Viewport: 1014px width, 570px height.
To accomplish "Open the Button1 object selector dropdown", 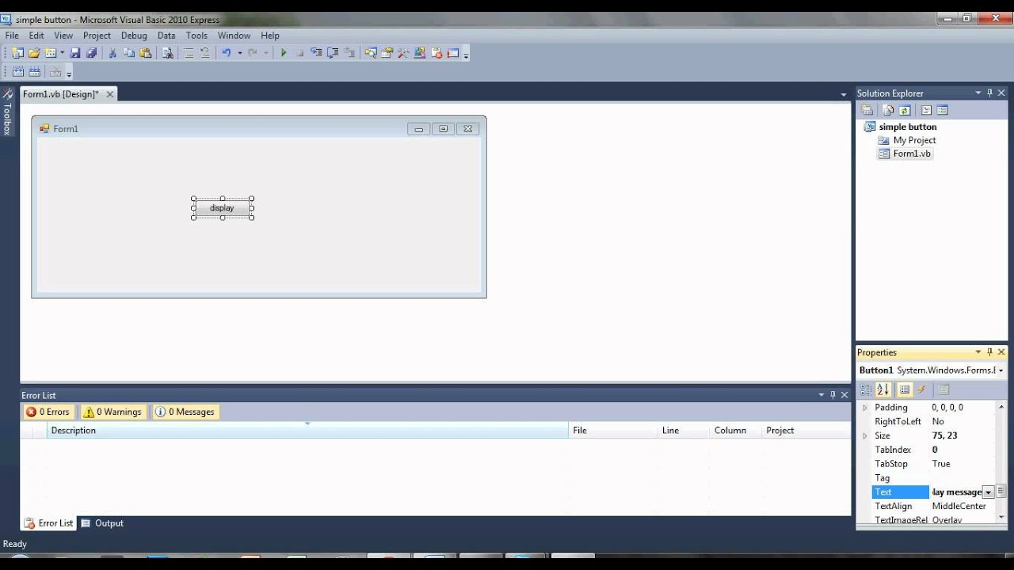I will pyautogui.click(x=1001, y=370).
